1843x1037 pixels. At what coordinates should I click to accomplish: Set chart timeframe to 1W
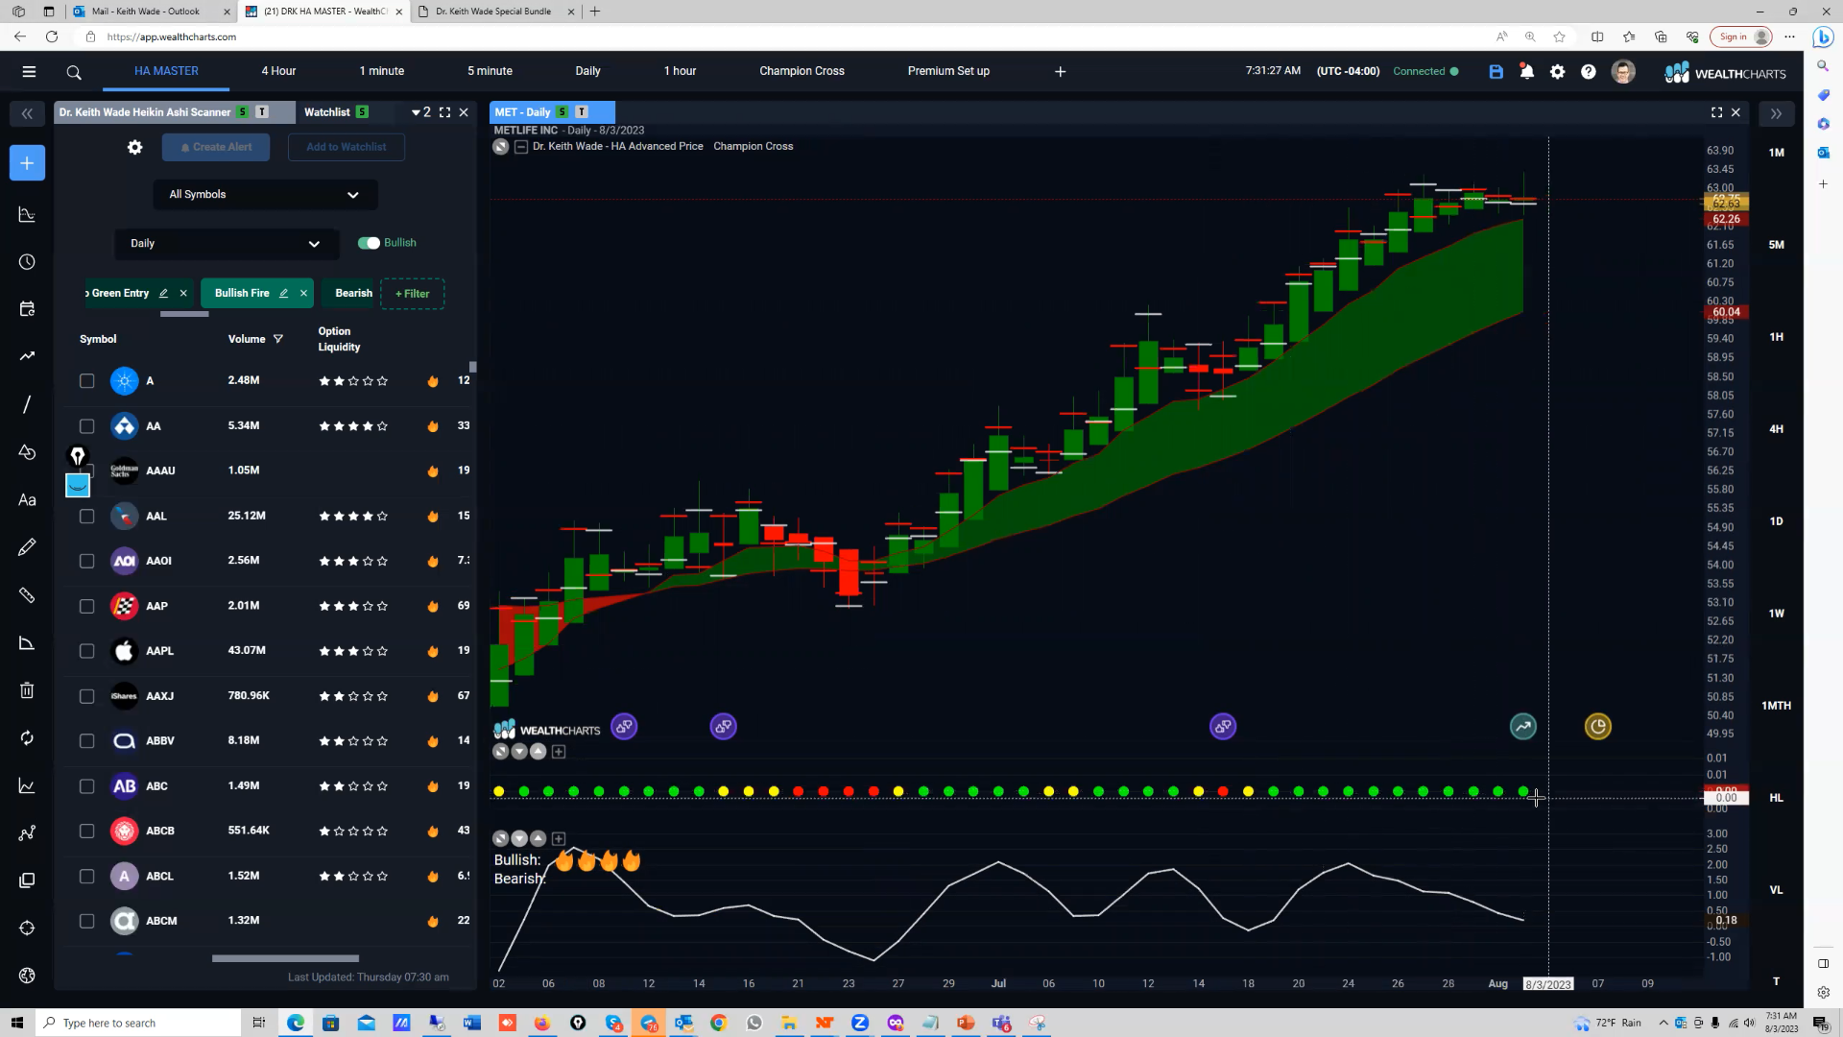(x=1777, y=614)
